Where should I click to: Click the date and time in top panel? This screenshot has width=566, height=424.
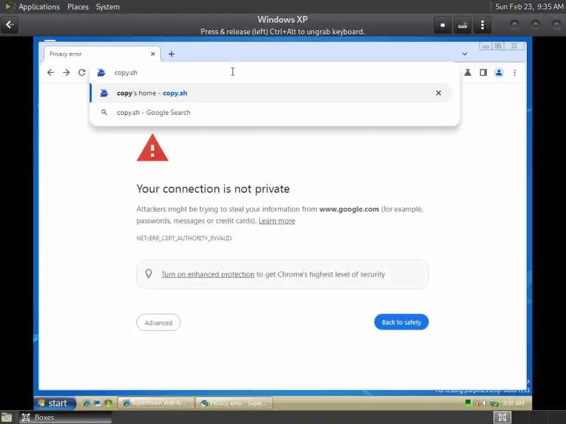529,7
